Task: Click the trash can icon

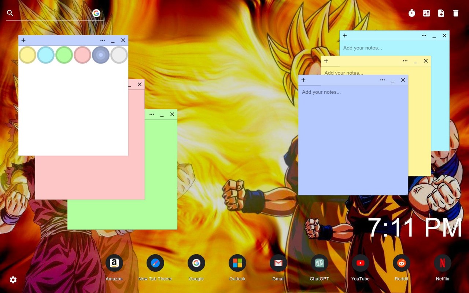Action: (456, 13)
